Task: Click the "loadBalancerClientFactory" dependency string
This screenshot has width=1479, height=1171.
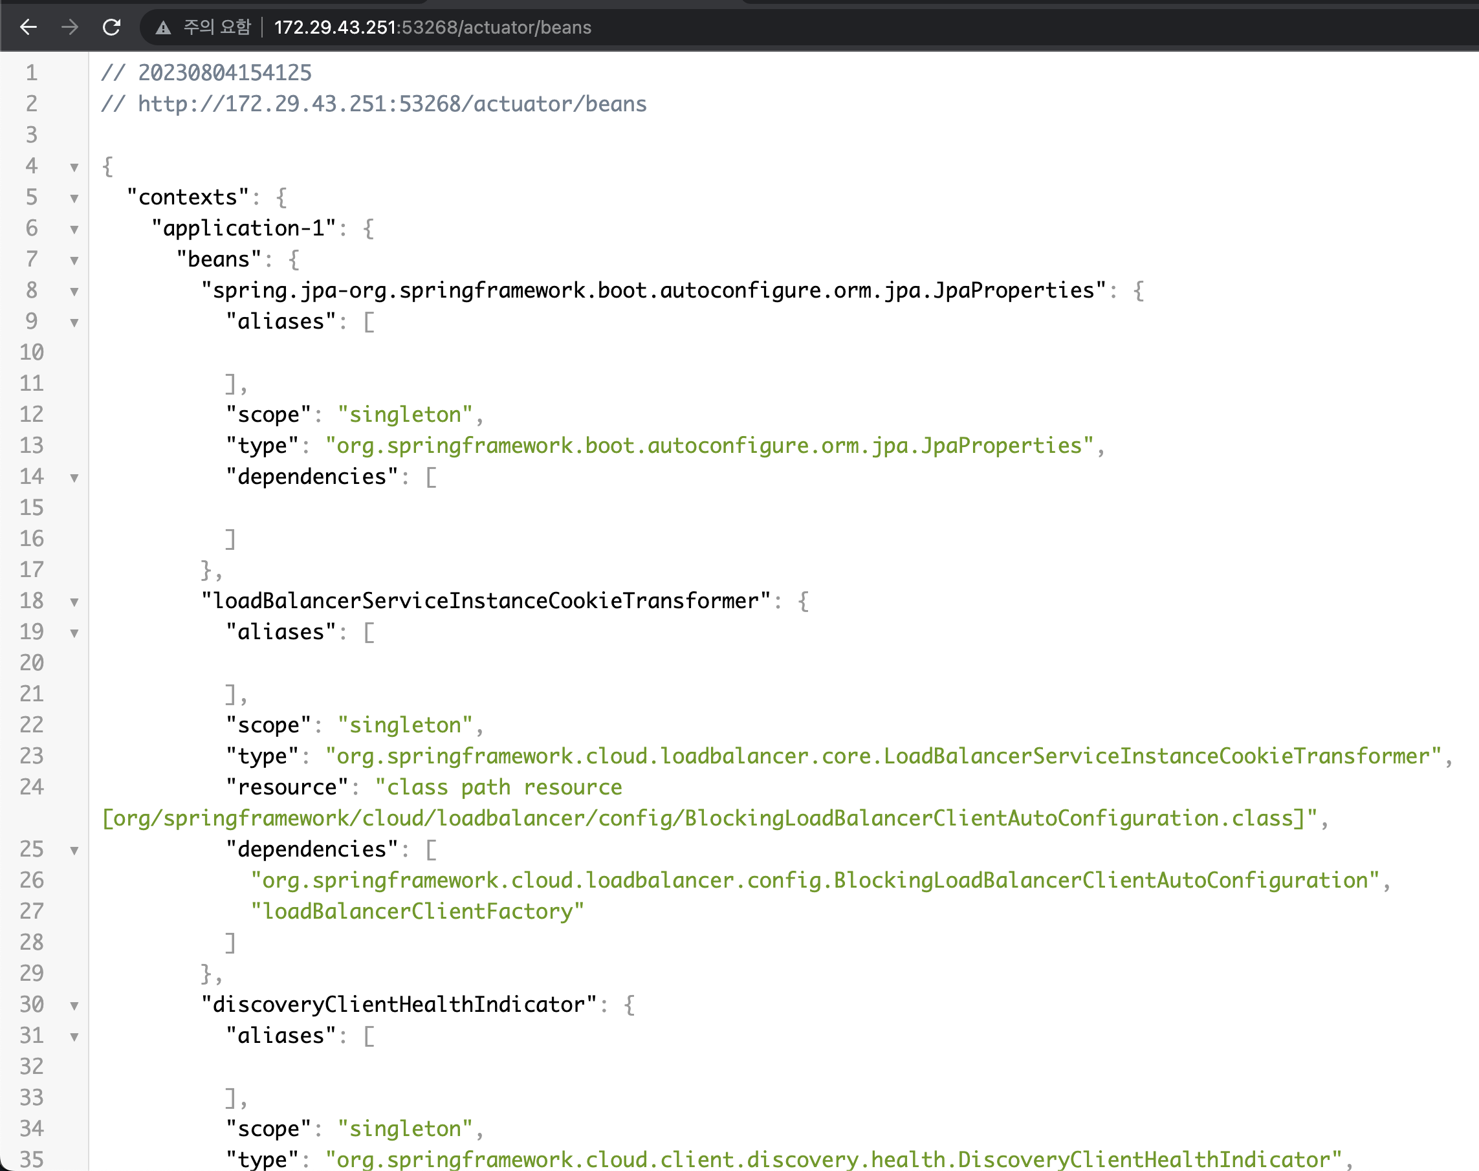Action: (x=417, y=912)
